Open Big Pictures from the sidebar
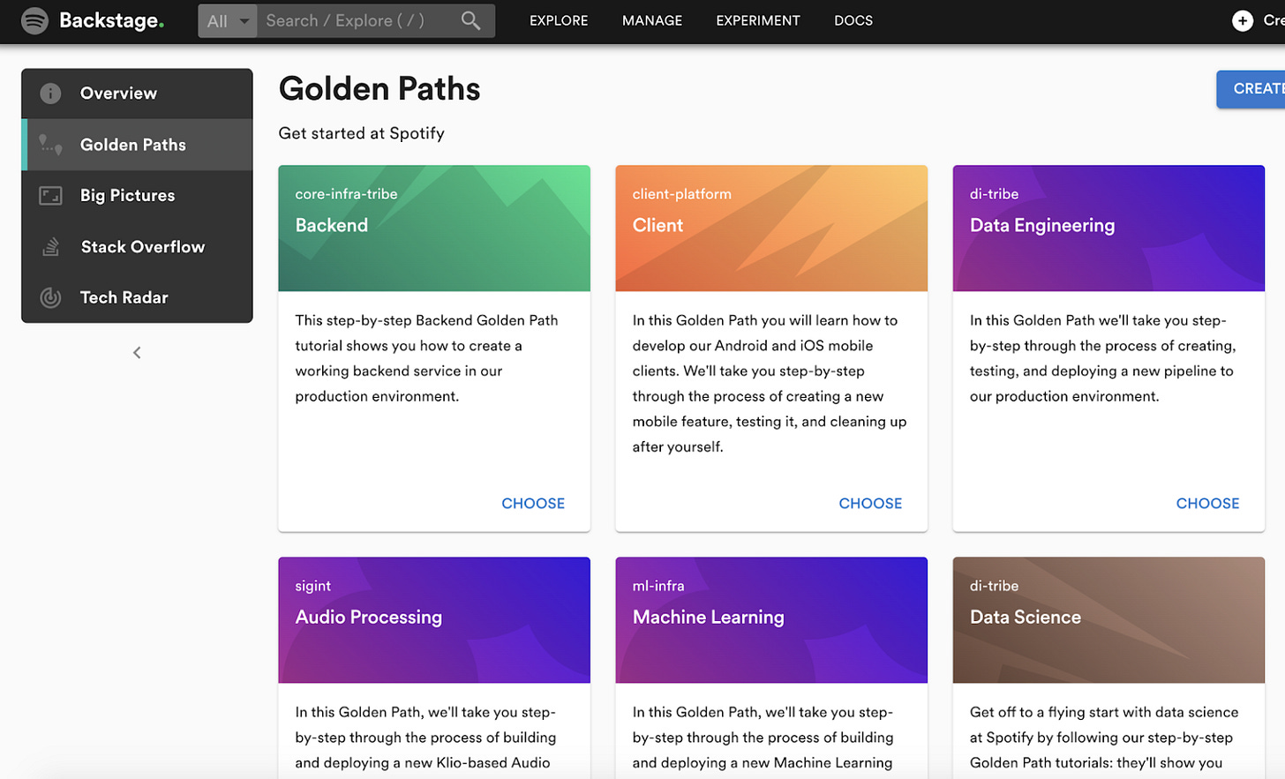This screenshot has width=1285, height=779. pyautogui.click(x=137, y=196)
